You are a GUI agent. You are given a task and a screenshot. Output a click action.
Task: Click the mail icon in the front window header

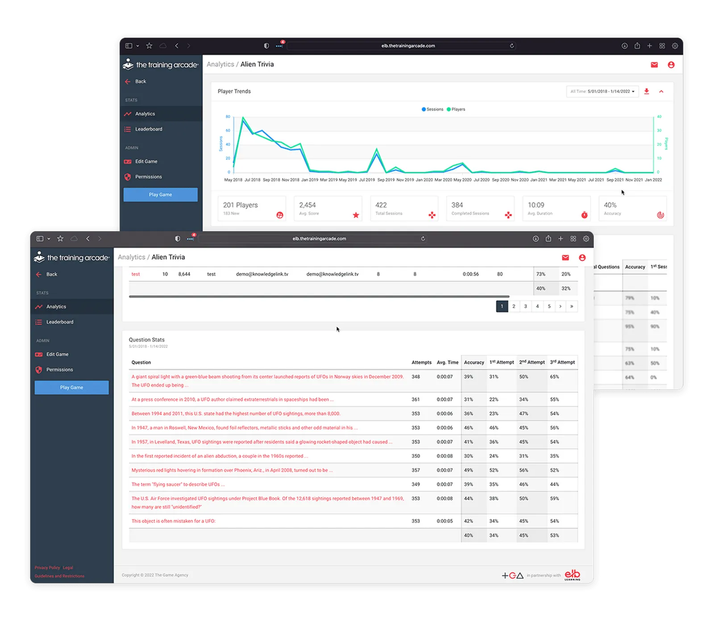565,257
